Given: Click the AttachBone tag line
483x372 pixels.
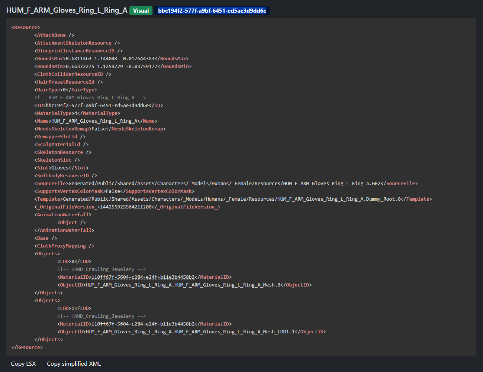Looking at the screenshot, I should click(54, 35).
